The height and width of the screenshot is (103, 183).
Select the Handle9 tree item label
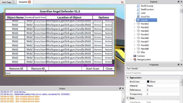145,49
